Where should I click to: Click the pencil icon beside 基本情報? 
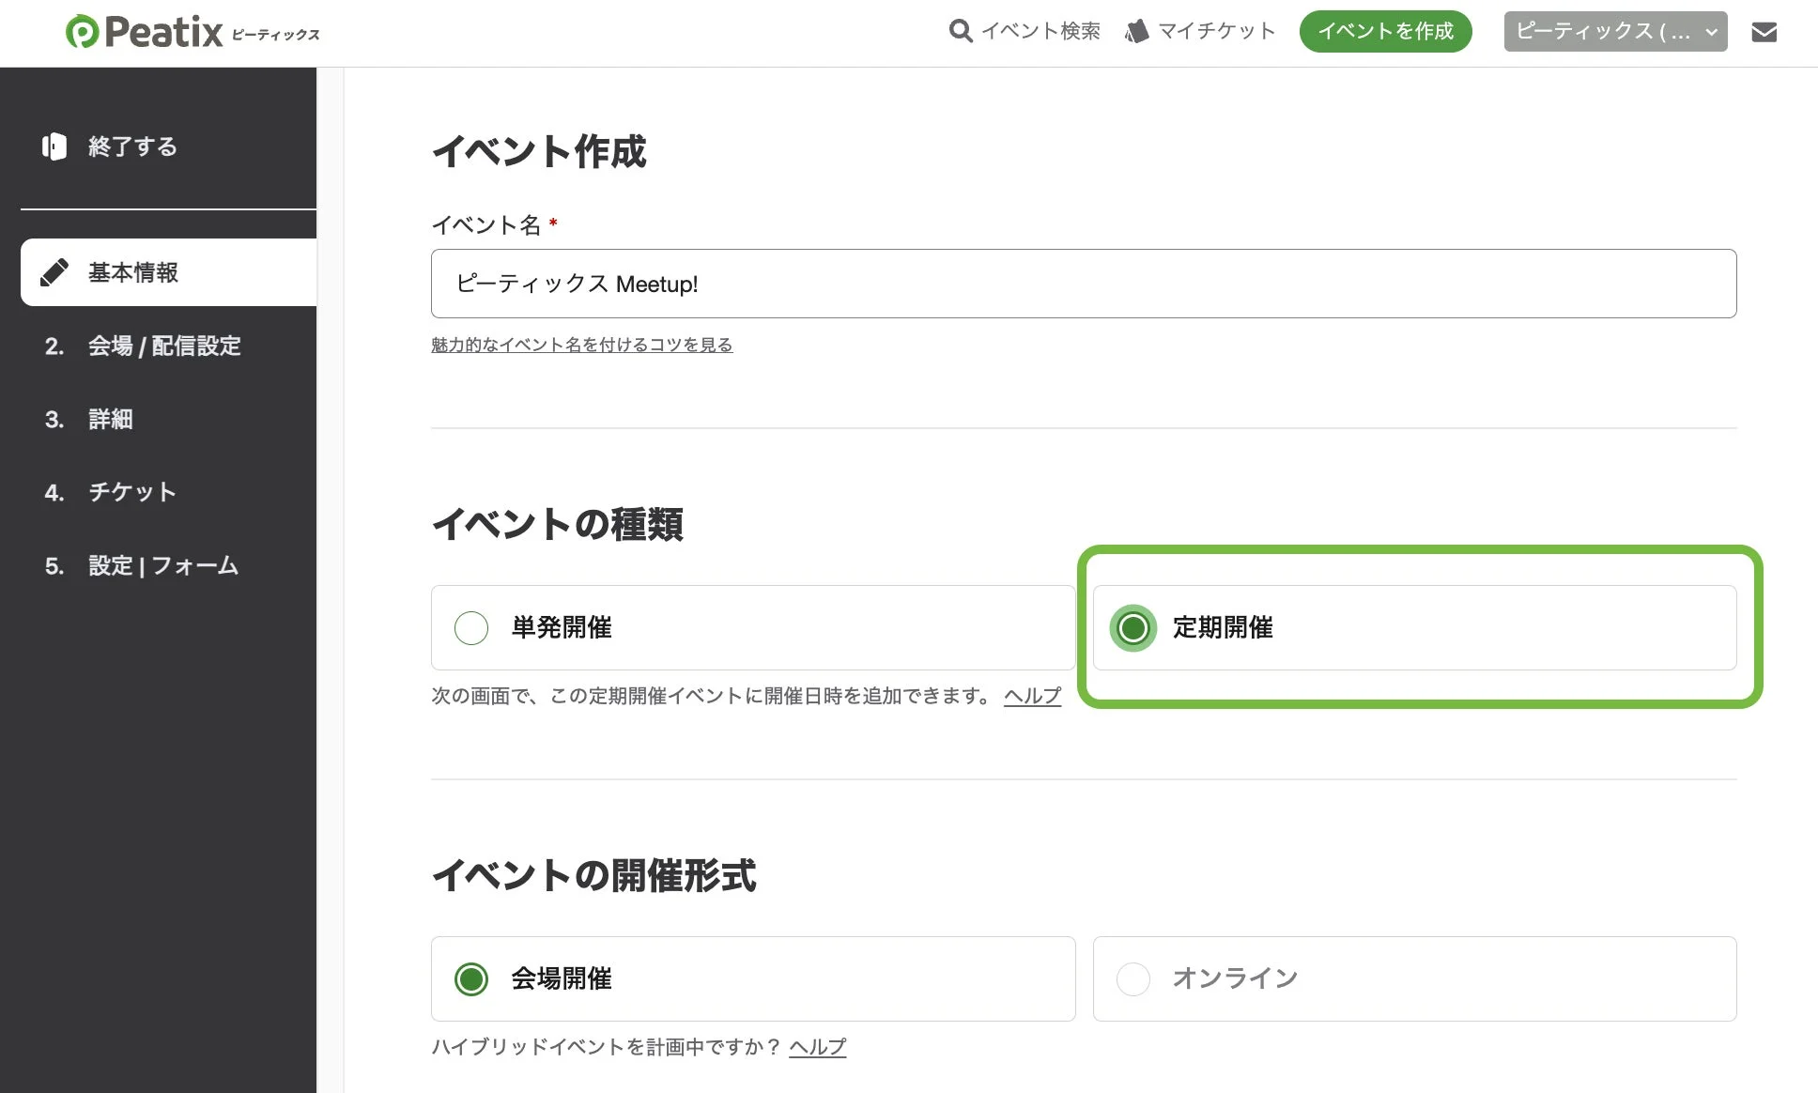tap(55, 272)
